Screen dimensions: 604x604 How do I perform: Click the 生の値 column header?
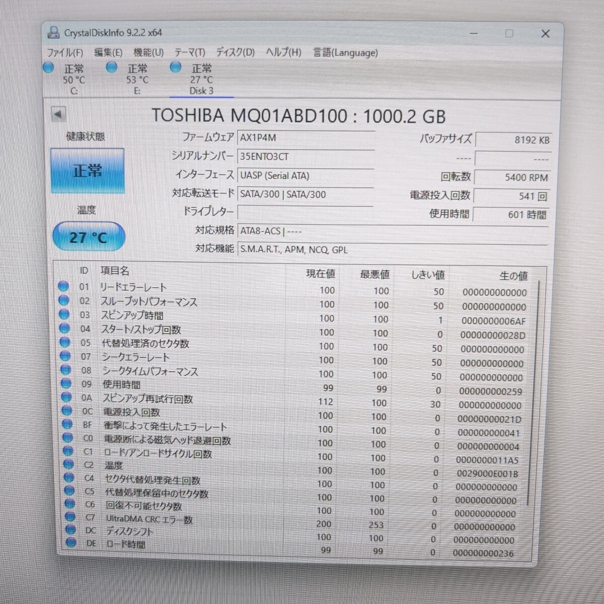[x=513, y=276]
